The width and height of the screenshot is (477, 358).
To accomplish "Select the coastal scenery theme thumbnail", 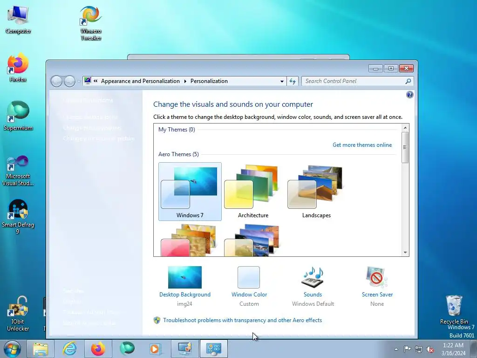I will click(x=253, y=241).
